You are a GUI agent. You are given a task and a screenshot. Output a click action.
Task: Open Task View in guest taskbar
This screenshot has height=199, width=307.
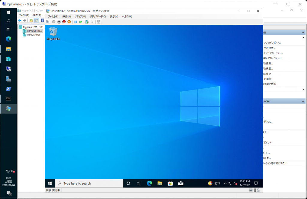[139, 183]
